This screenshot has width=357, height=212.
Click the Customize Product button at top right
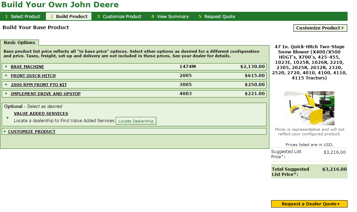coord(320,28)
